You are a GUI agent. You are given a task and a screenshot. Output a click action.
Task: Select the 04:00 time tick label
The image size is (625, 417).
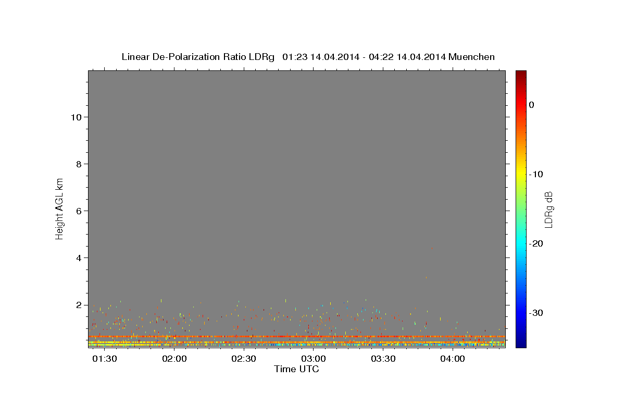(x=453, y=359)
